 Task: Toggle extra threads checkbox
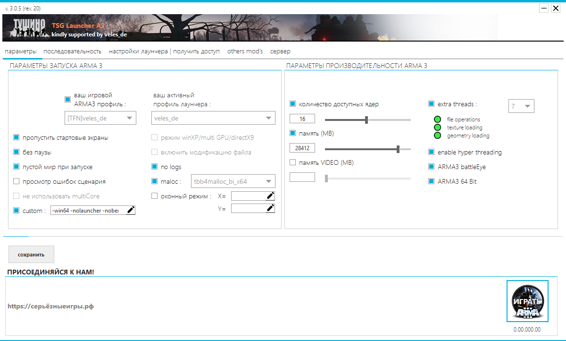(431, 104)
